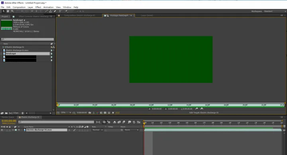This screenshot has height=155, width=287.
Task: Open the File menu
Action: [2, 7]
